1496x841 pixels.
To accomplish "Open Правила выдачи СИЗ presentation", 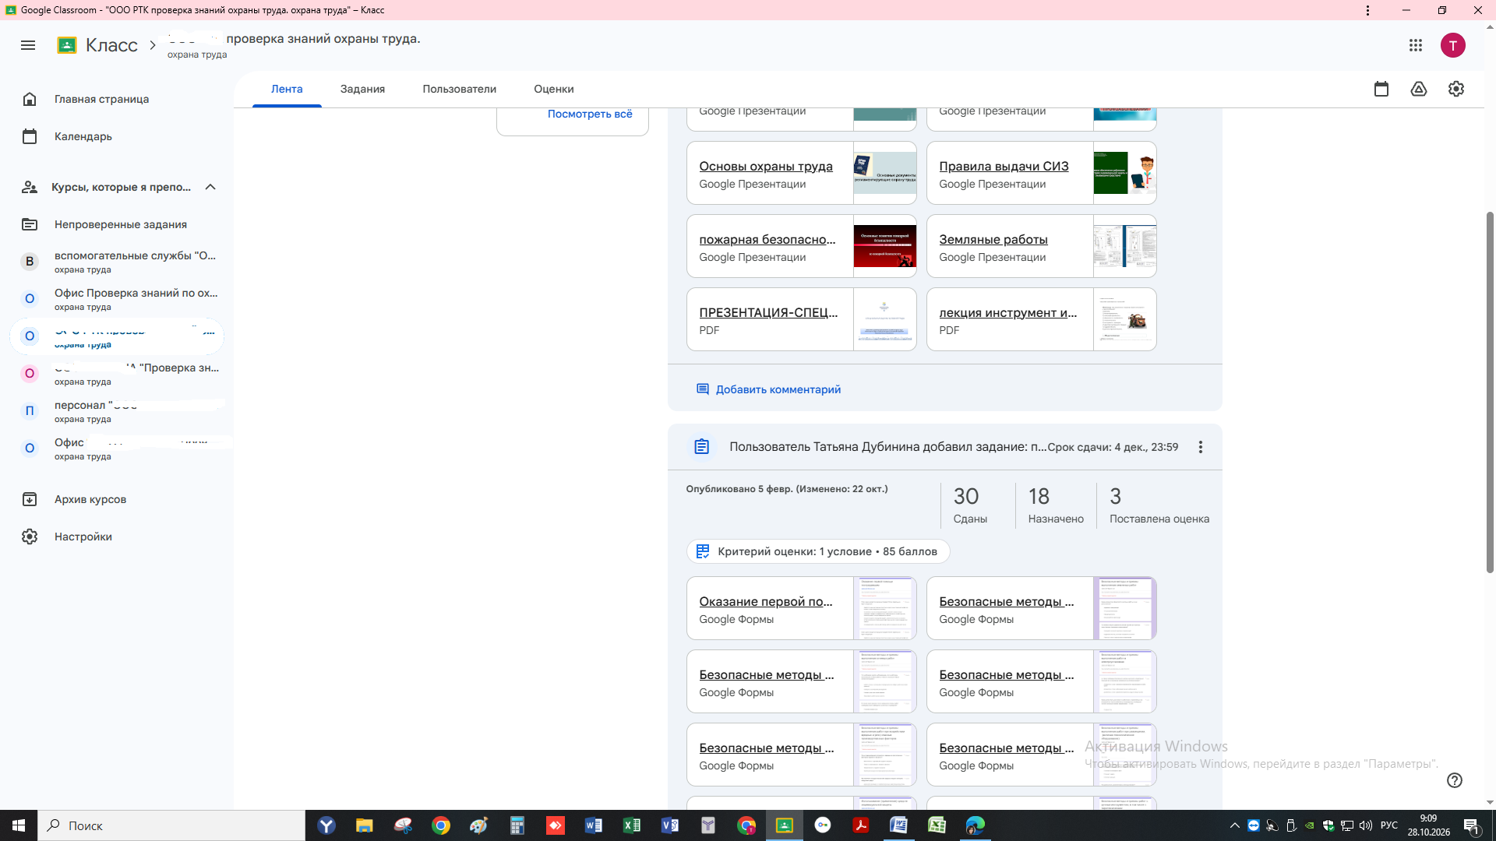I will point(1041,173).
